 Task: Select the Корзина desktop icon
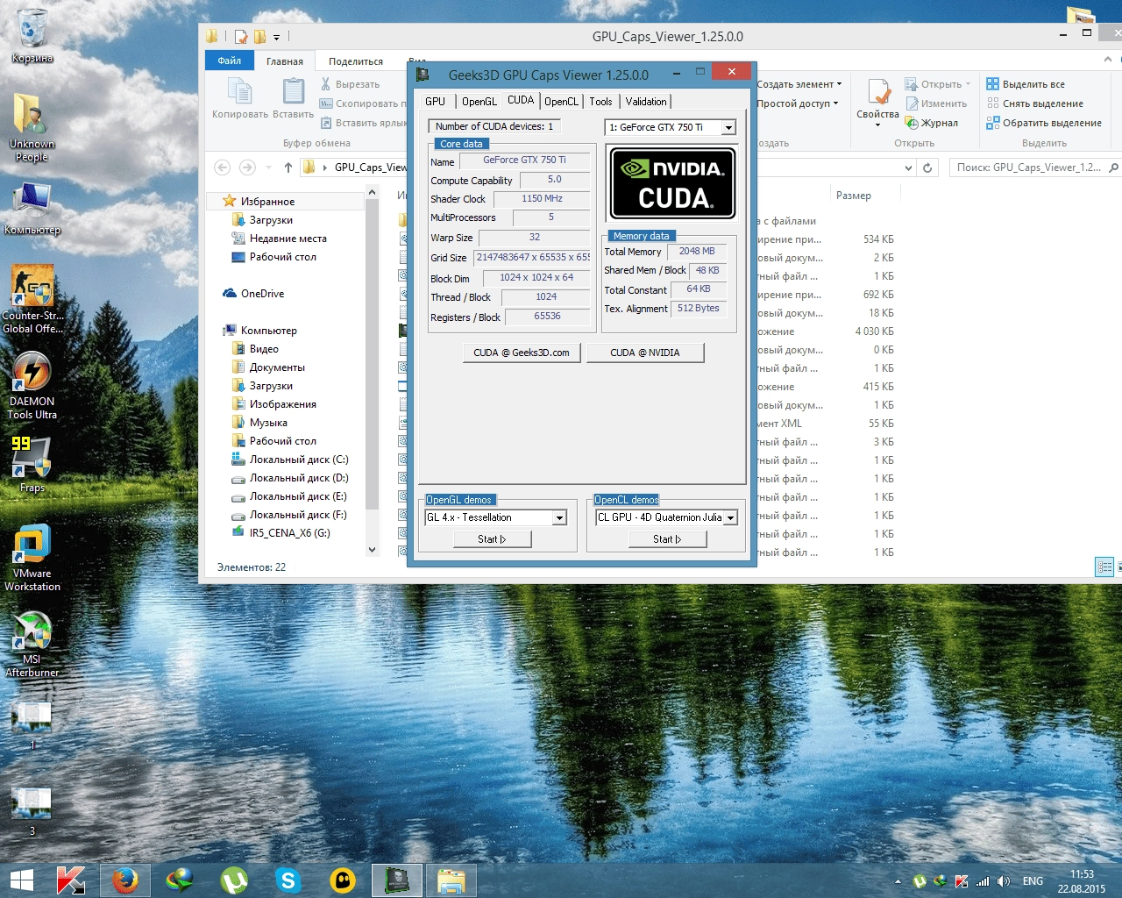32,35
